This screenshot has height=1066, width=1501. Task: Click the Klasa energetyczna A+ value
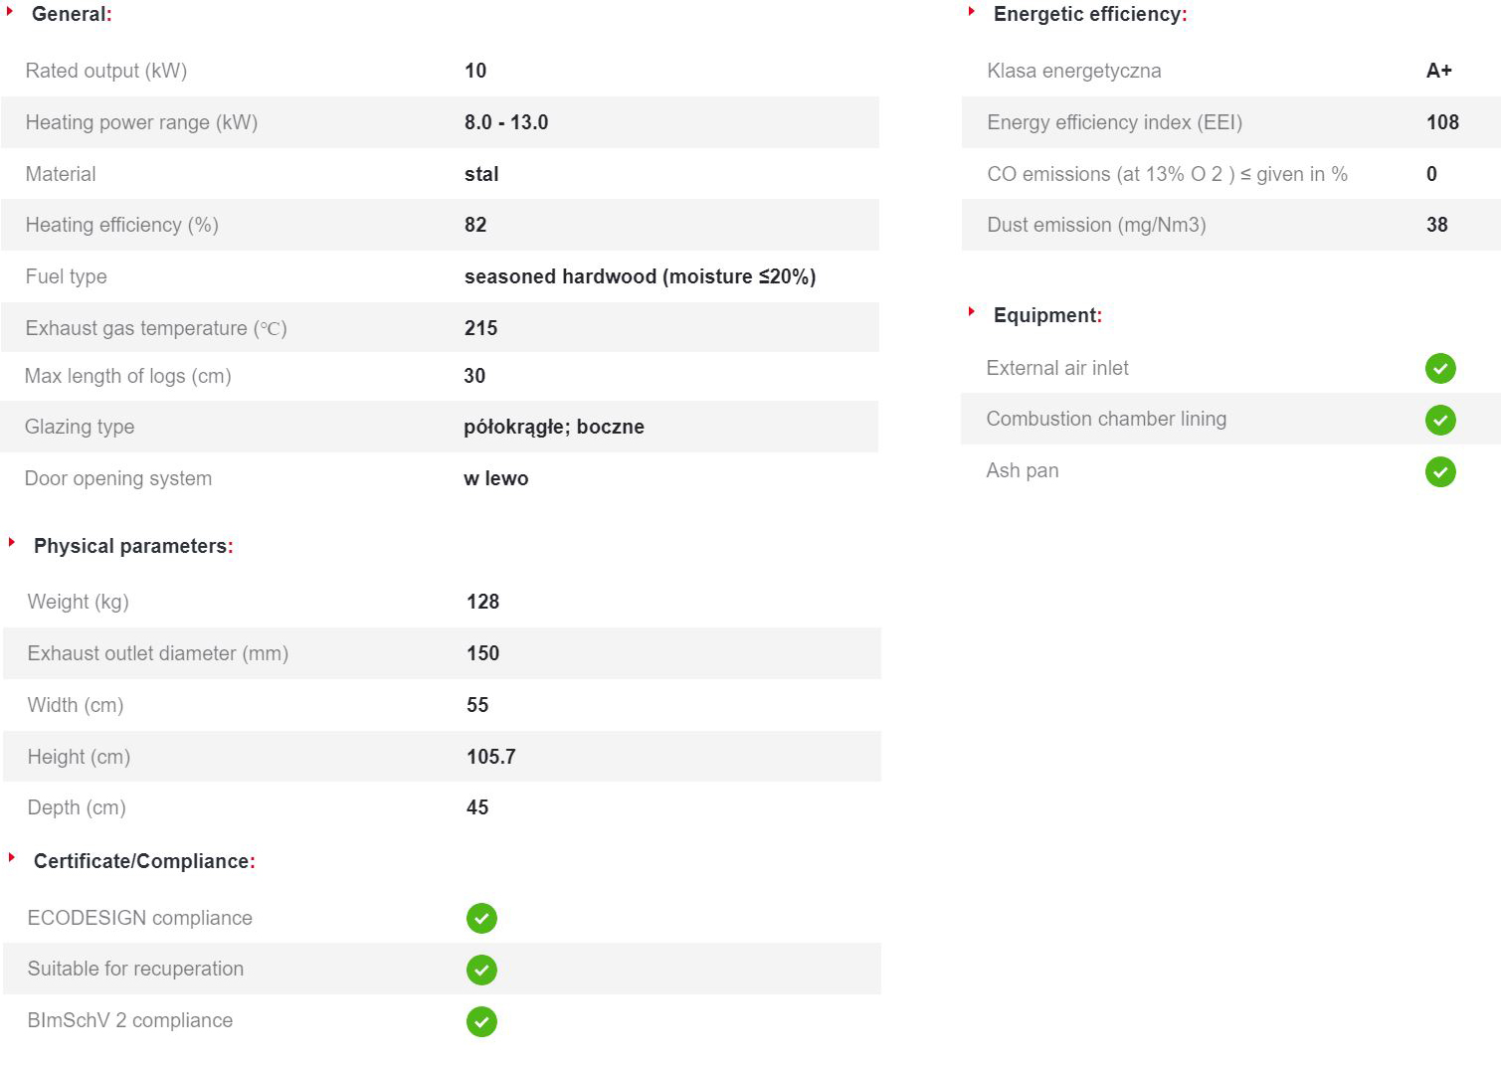1438,71
